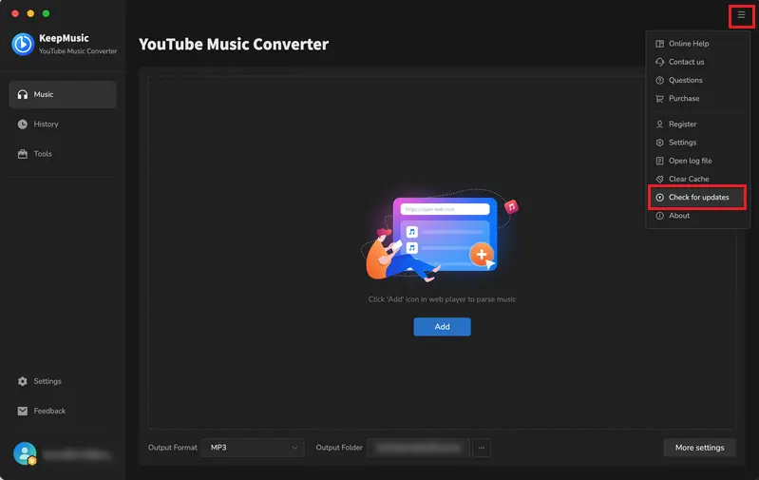
Task: Choose Check for updates
Action: [x=697, y=197]
